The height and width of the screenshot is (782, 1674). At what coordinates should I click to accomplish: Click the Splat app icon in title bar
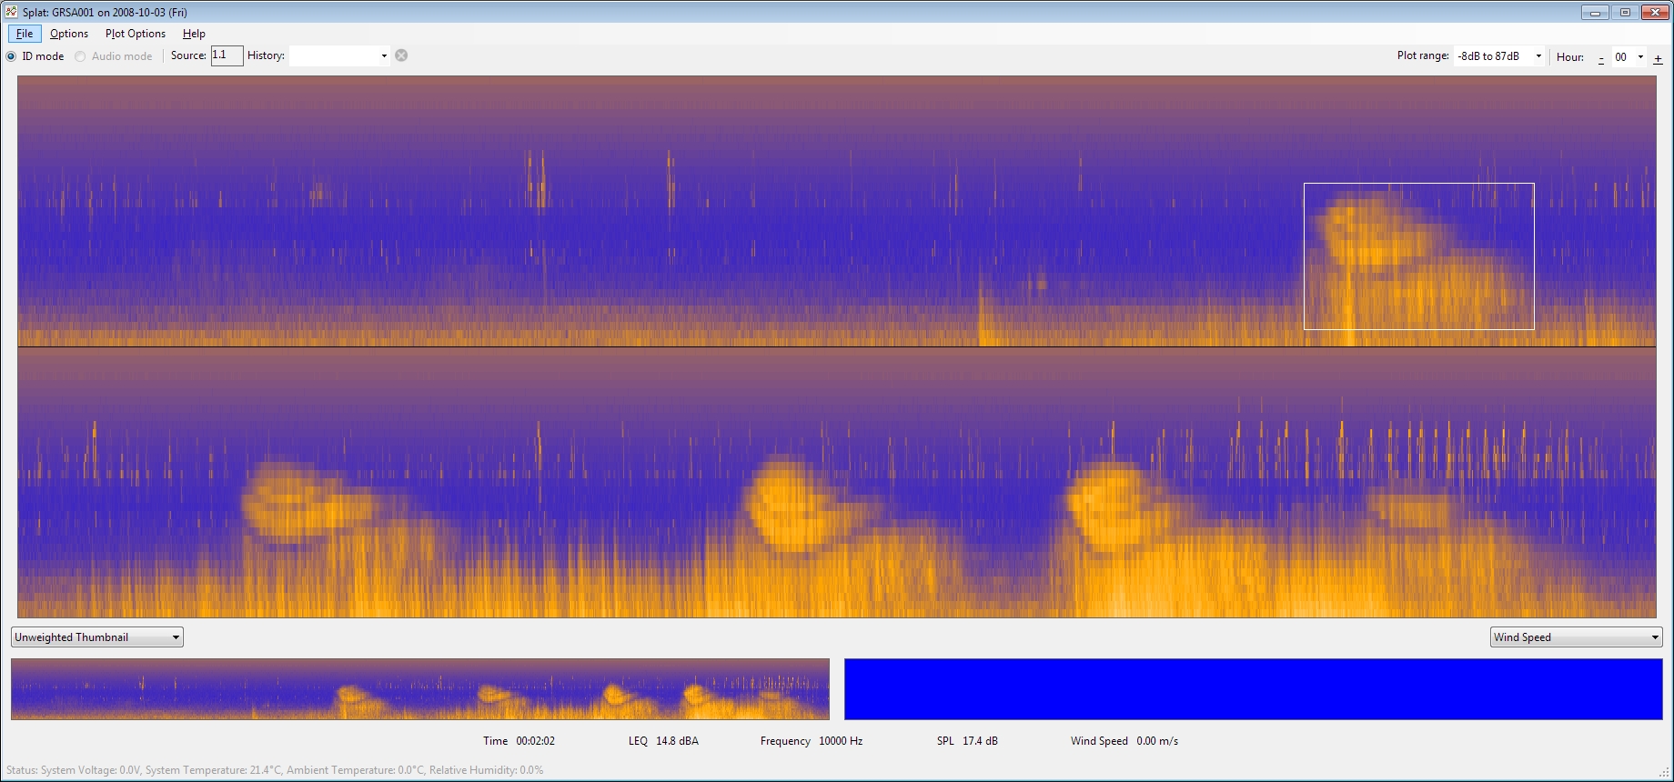pyautogui.click(x=11, y=12)
